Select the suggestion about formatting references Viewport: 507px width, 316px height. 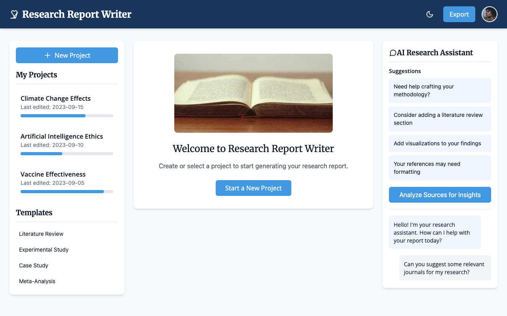click(x=440, y=167)
